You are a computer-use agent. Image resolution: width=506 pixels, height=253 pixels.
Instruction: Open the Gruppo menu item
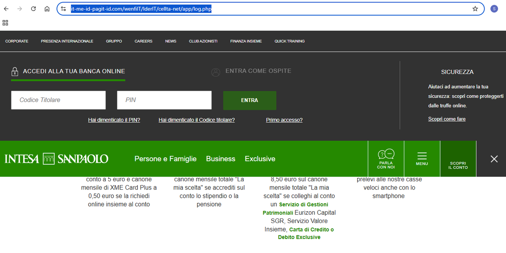[x=114, y=41]
